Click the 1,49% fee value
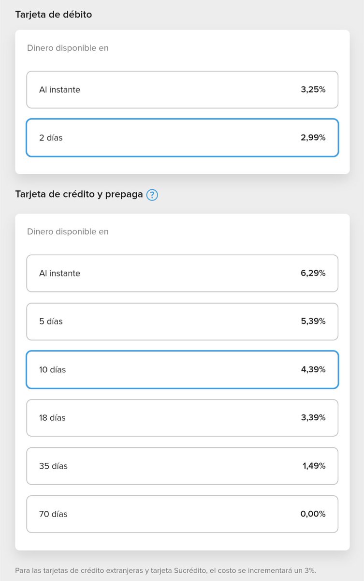 click(x=314, y=466)
